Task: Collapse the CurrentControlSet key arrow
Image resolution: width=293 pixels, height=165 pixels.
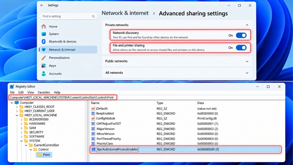Action: [26, 145]
